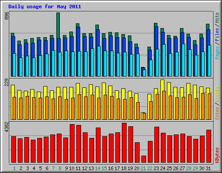Click day 14 on the x-axis
222x173 pixels.
click(98, 168)
